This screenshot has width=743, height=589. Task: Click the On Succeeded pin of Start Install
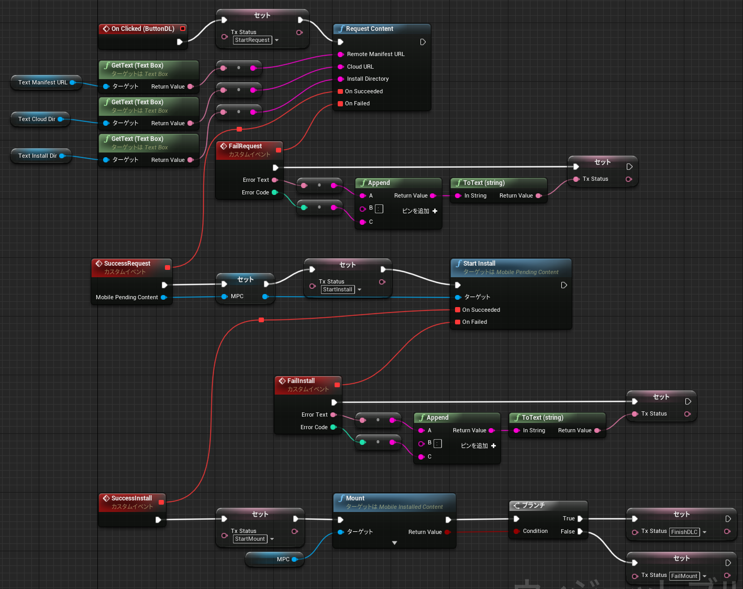[457, 310]
